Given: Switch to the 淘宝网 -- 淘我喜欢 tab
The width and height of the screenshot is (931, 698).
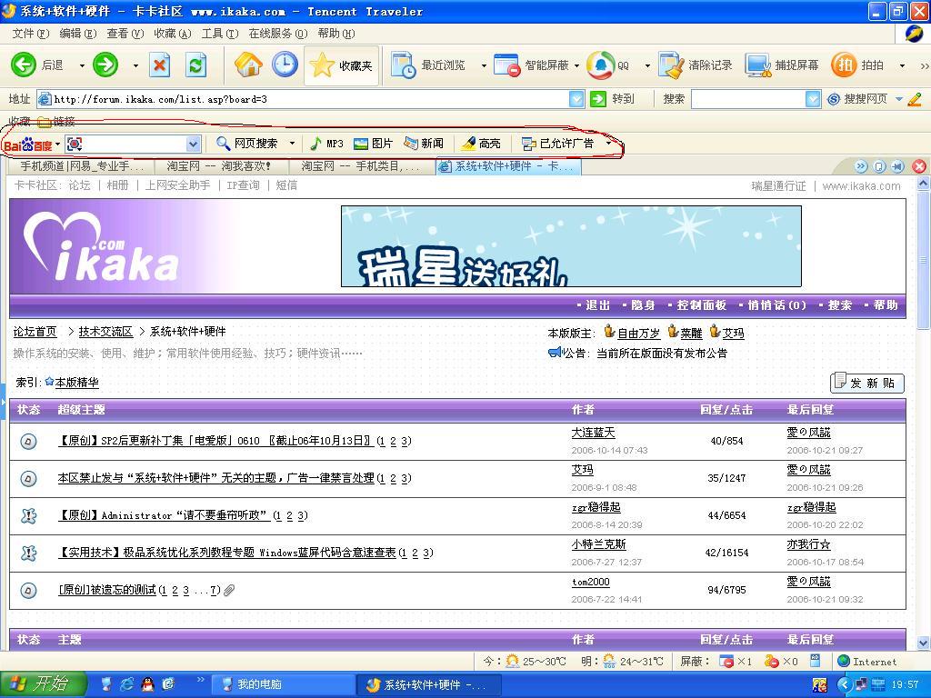Looking at the screenshot, I should 220,166.
